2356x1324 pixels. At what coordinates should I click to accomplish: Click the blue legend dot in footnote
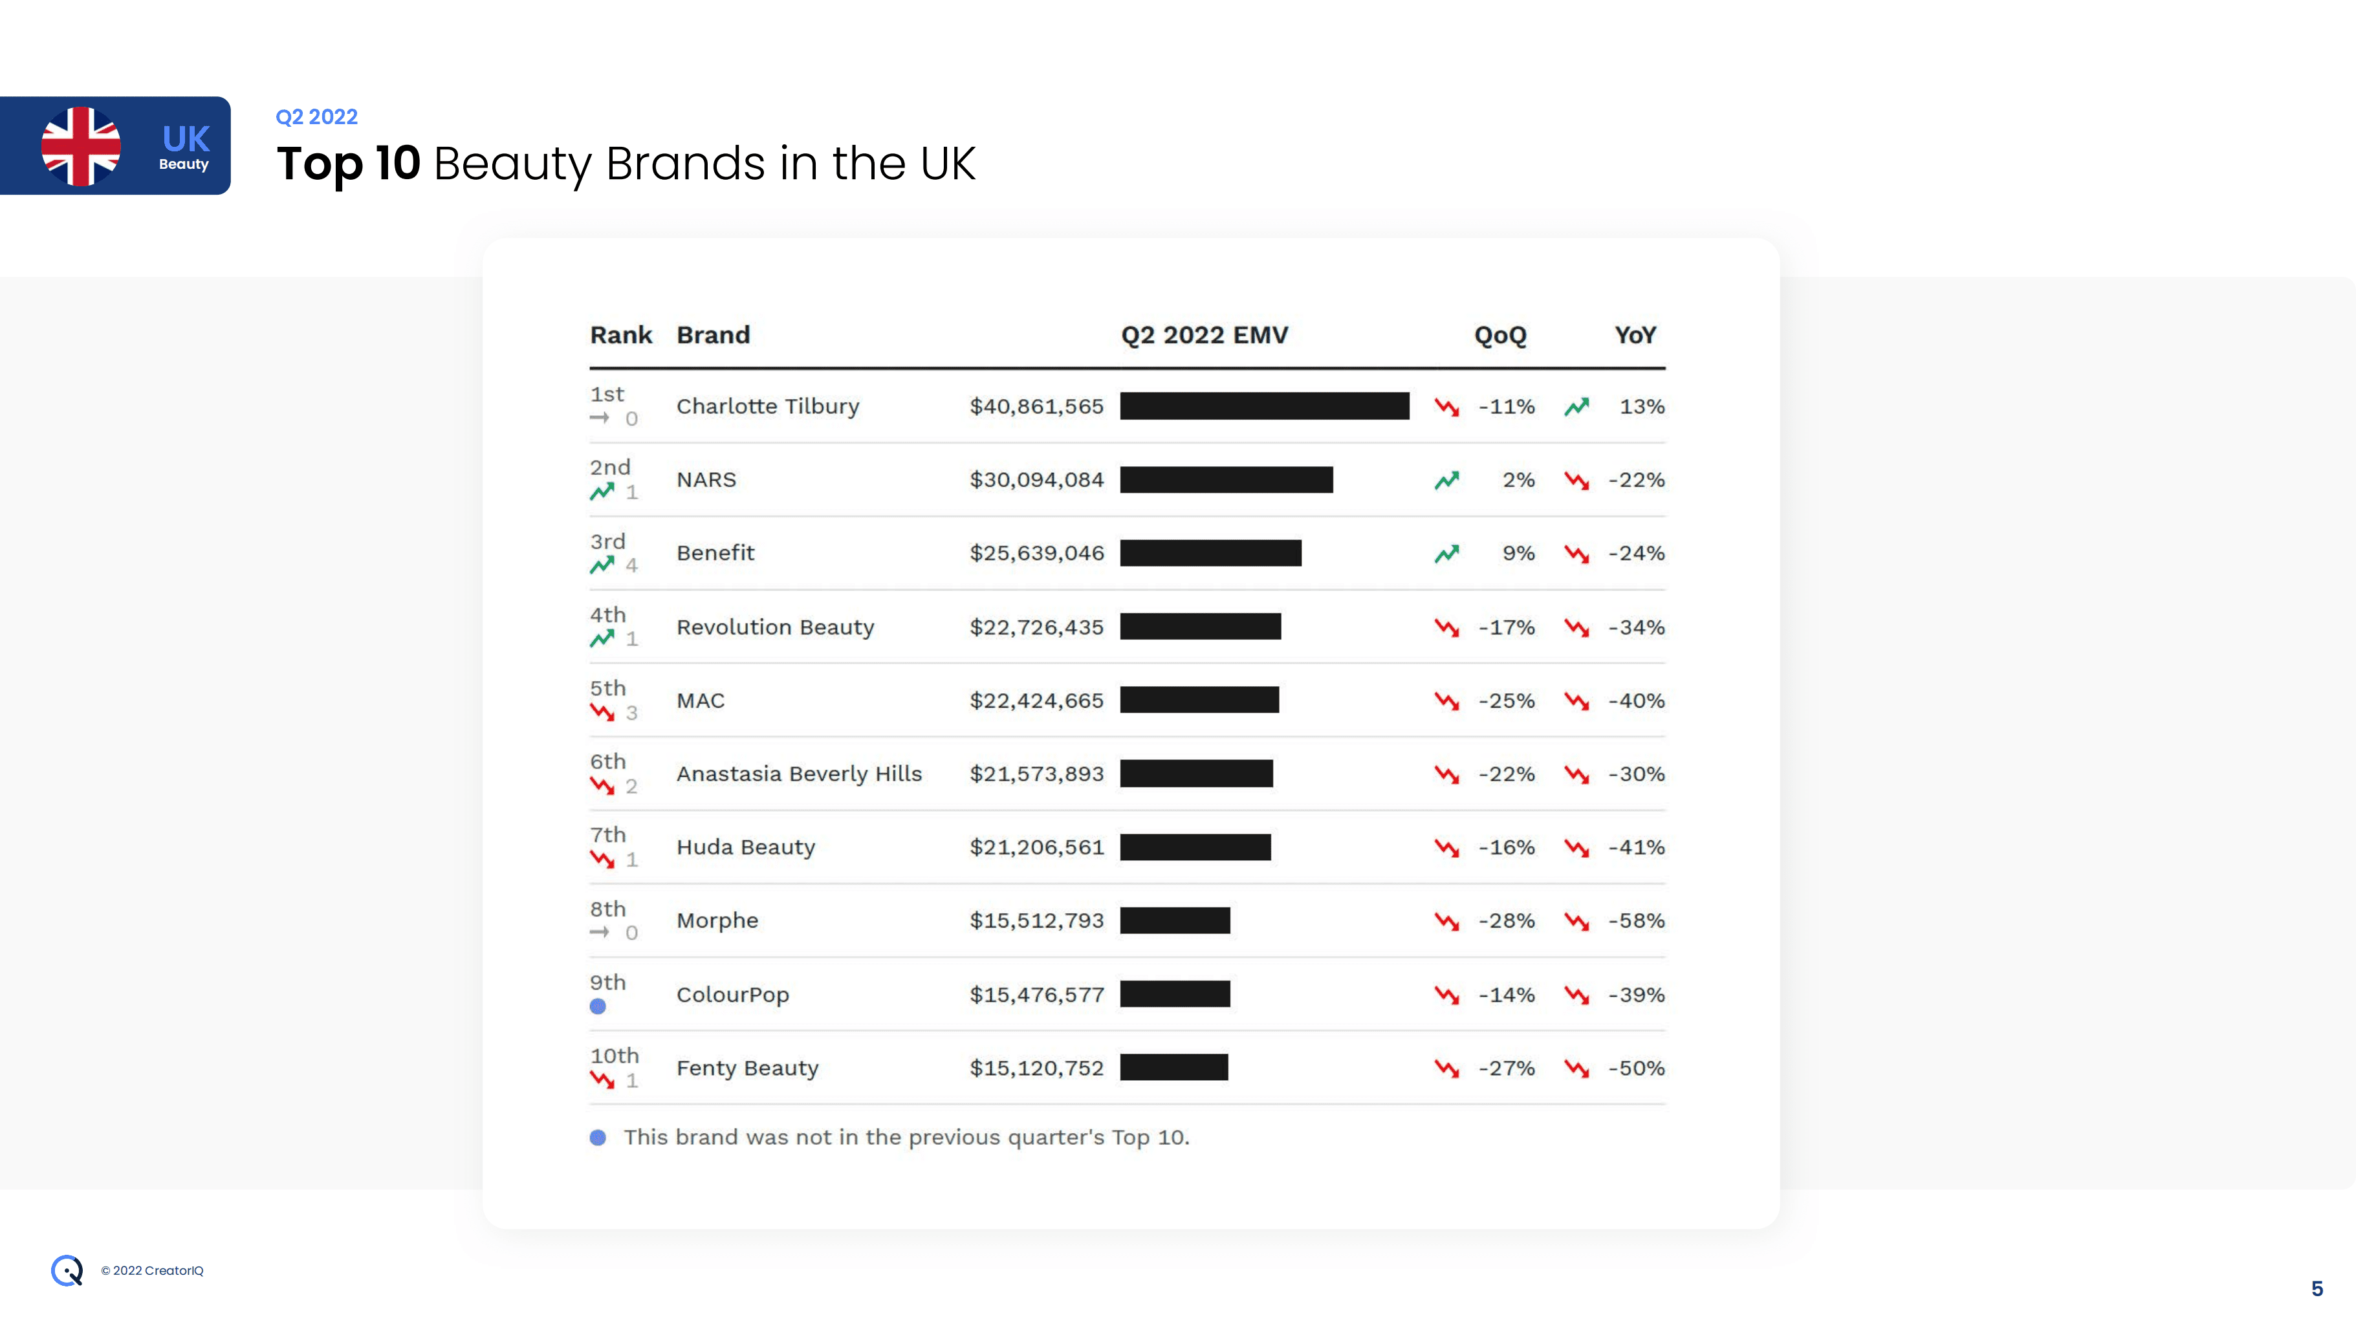click(598, 1138)
